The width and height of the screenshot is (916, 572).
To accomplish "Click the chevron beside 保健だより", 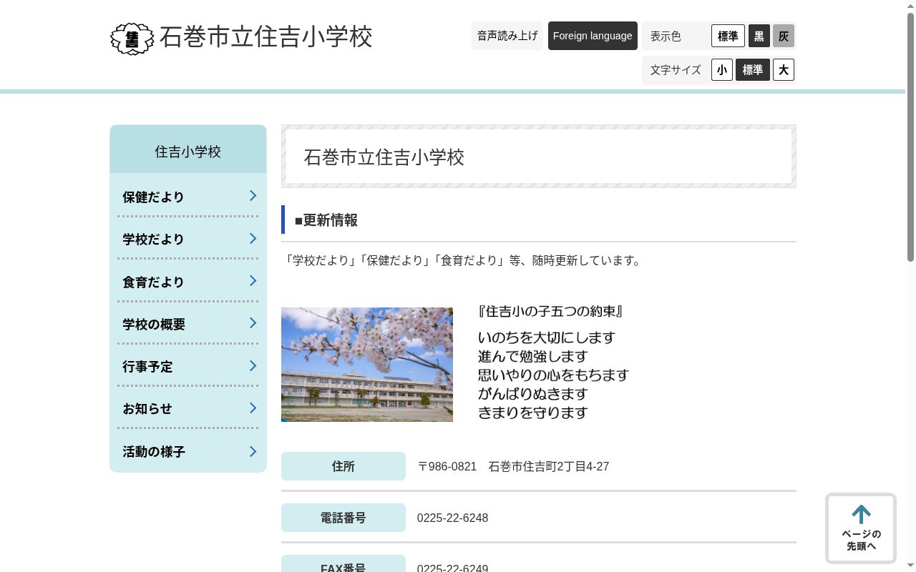I will tap(253, 196).
